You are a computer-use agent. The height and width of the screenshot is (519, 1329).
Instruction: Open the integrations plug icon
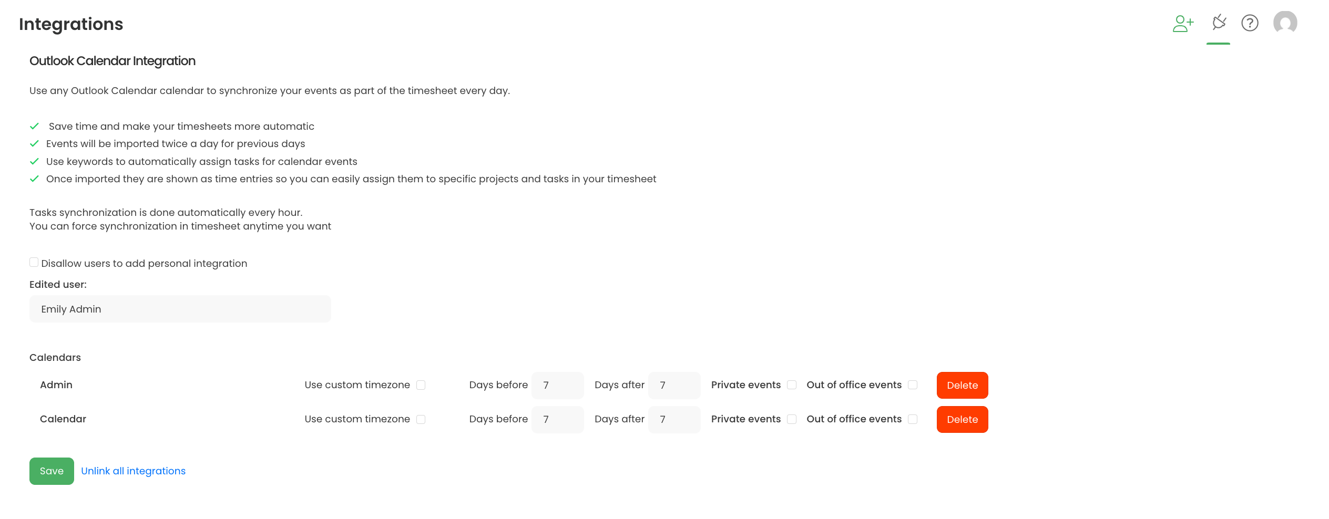pyautogui.click(x=1219, y=23)
